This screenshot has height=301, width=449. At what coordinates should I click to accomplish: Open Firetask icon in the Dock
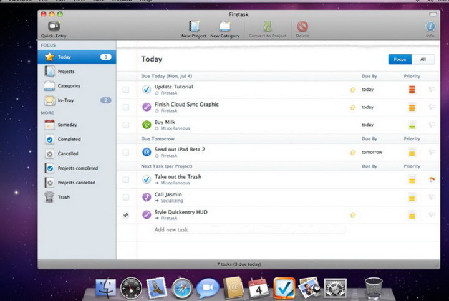[284, 288]
